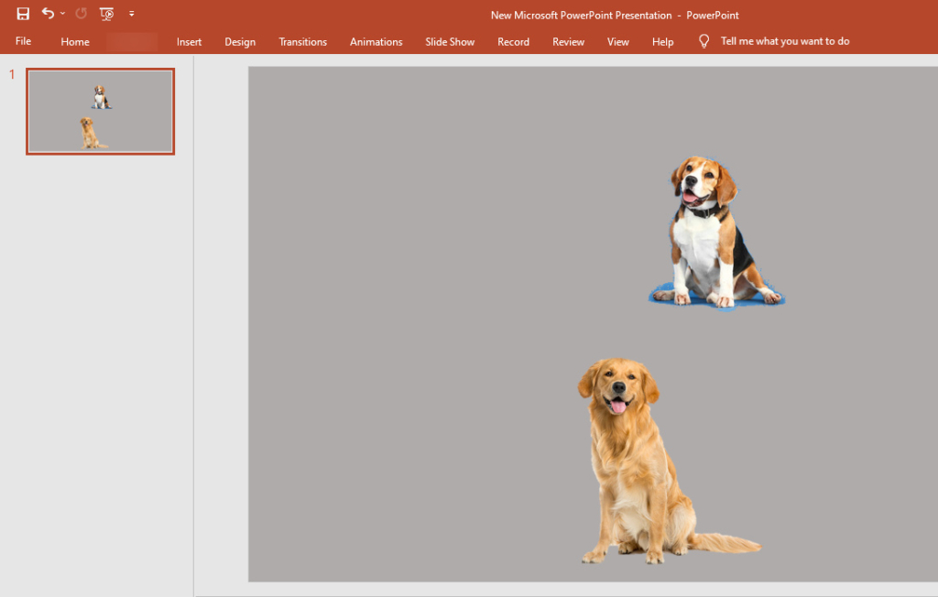Select the beagle picture on the slide
The height and width of the screenshot is (597, 938).
click(x=718, y=229)
